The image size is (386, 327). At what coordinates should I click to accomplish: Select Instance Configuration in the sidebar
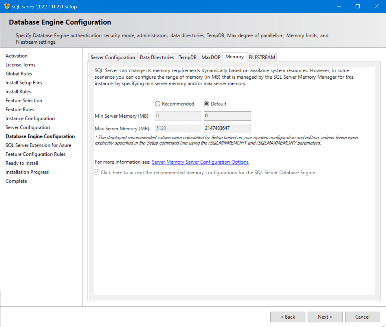coord(30,118)
